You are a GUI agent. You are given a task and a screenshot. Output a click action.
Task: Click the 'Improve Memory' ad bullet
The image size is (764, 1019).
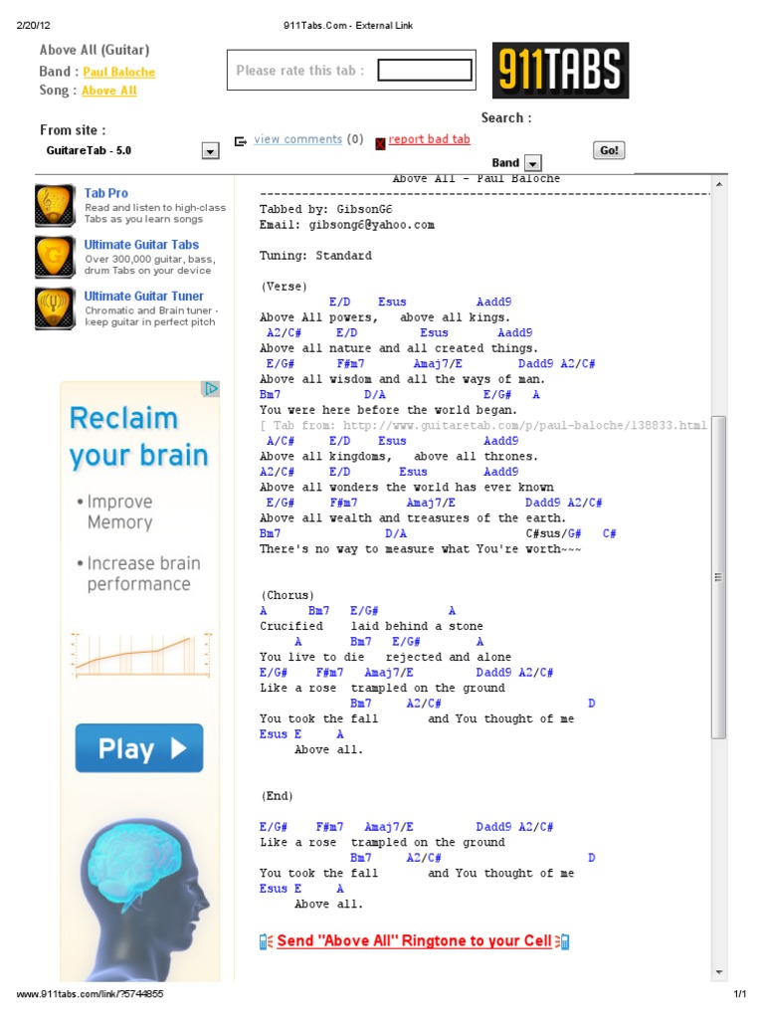click(x=115, y=512)
